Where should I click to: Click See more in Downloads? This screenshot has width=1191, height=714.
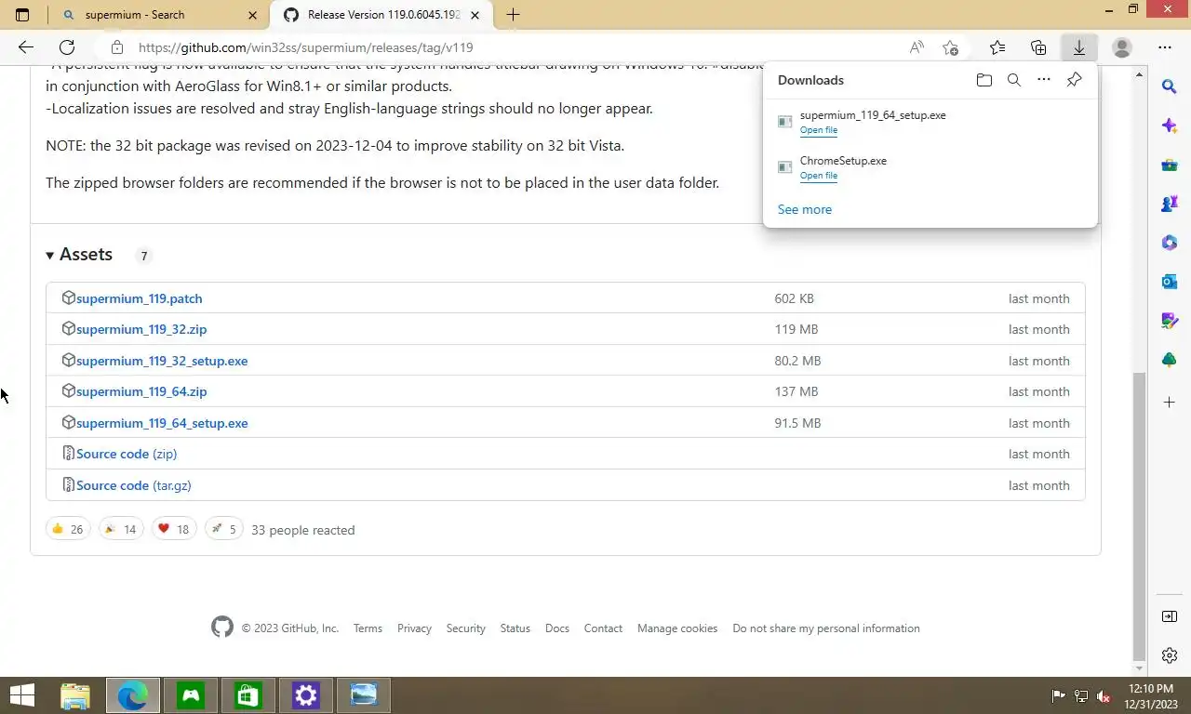[x=805, y=209]
